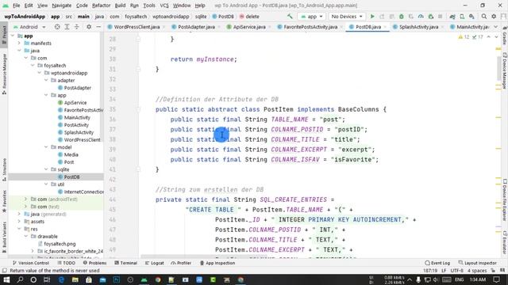This screenshot has height=285, width=508.
Task: Open the SDK Manager toolbar icon
Action: pyautogui.click(x=471, y=16)
